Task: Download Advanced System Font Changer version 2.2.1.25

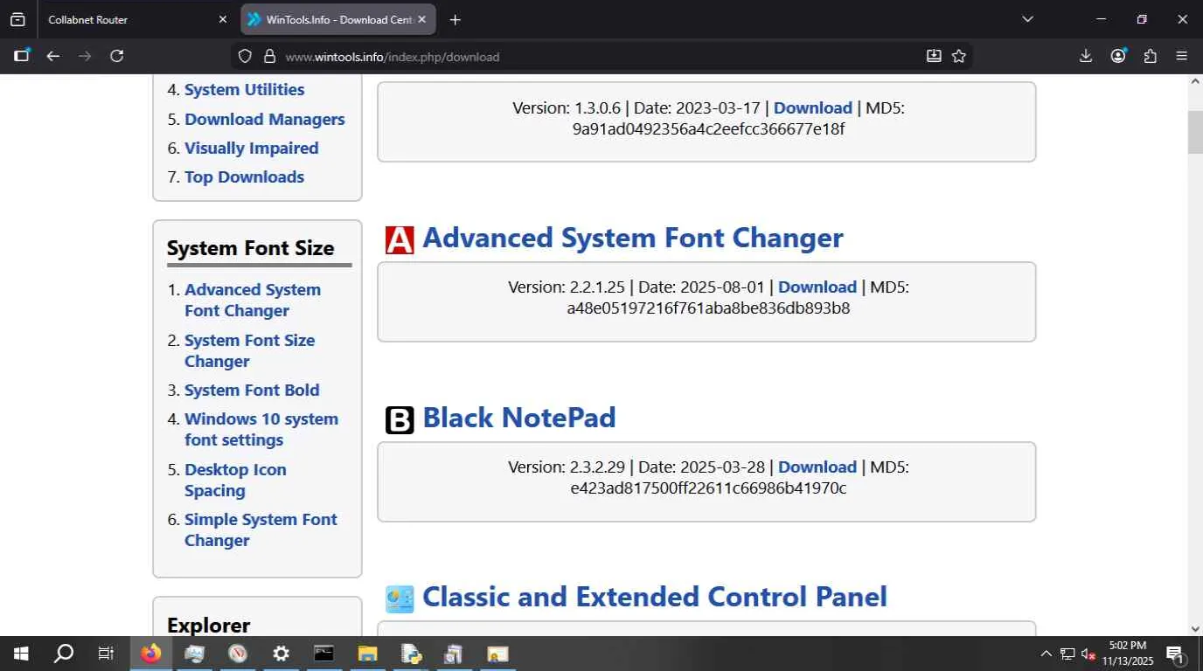Action: [817, 287]
